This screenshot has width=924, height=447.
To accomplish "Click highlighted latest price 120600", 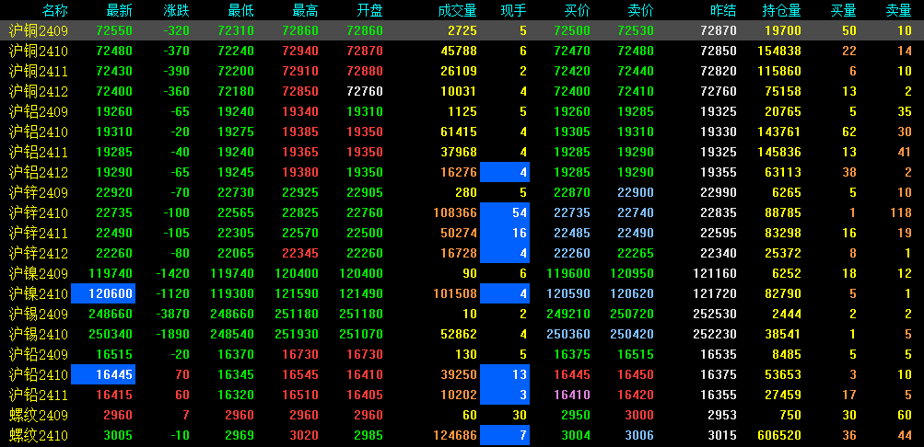I will (103, 293).
